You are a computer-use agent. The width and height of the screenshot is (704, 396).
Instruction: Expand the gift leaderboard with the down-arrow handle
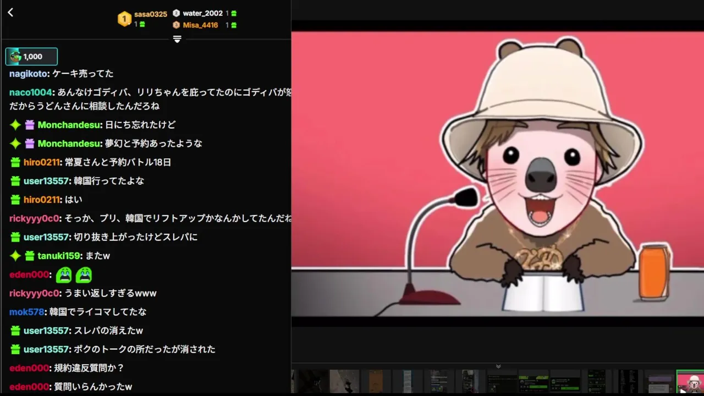tap(177, 39)
